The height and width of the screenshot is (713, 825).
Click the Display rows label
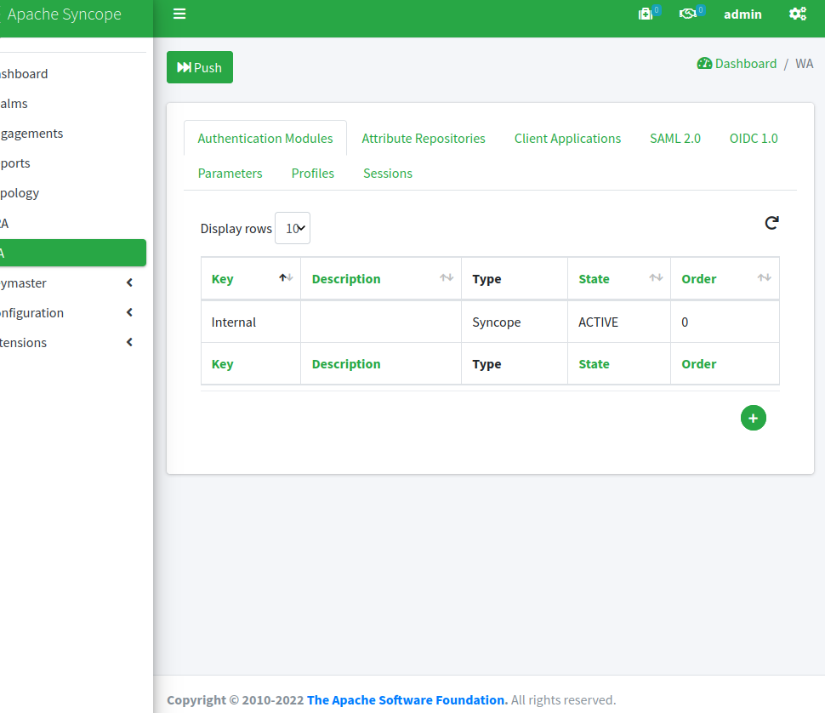[x=236, y=229]
